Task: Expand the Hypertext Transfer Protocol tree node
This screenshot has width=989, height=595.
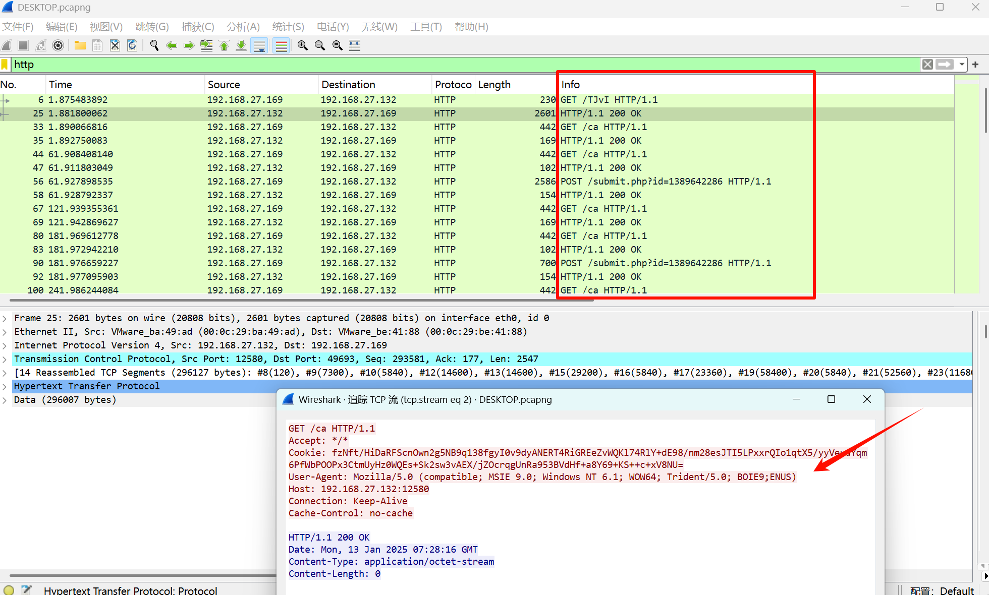Action: (x=5, y=386)
